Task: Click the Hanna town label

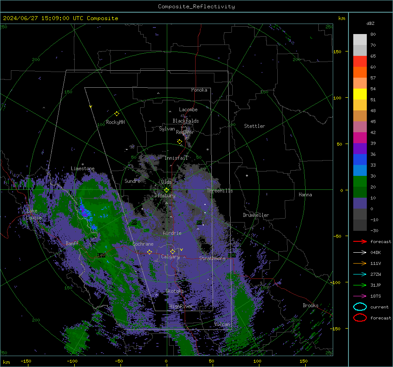Action: [305, 195]
